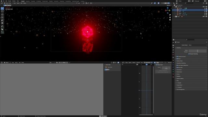208x117 pixels.
Task: Click Cursor to Selection in the graph editor sidebar
Action: click(x=163, y=71)
